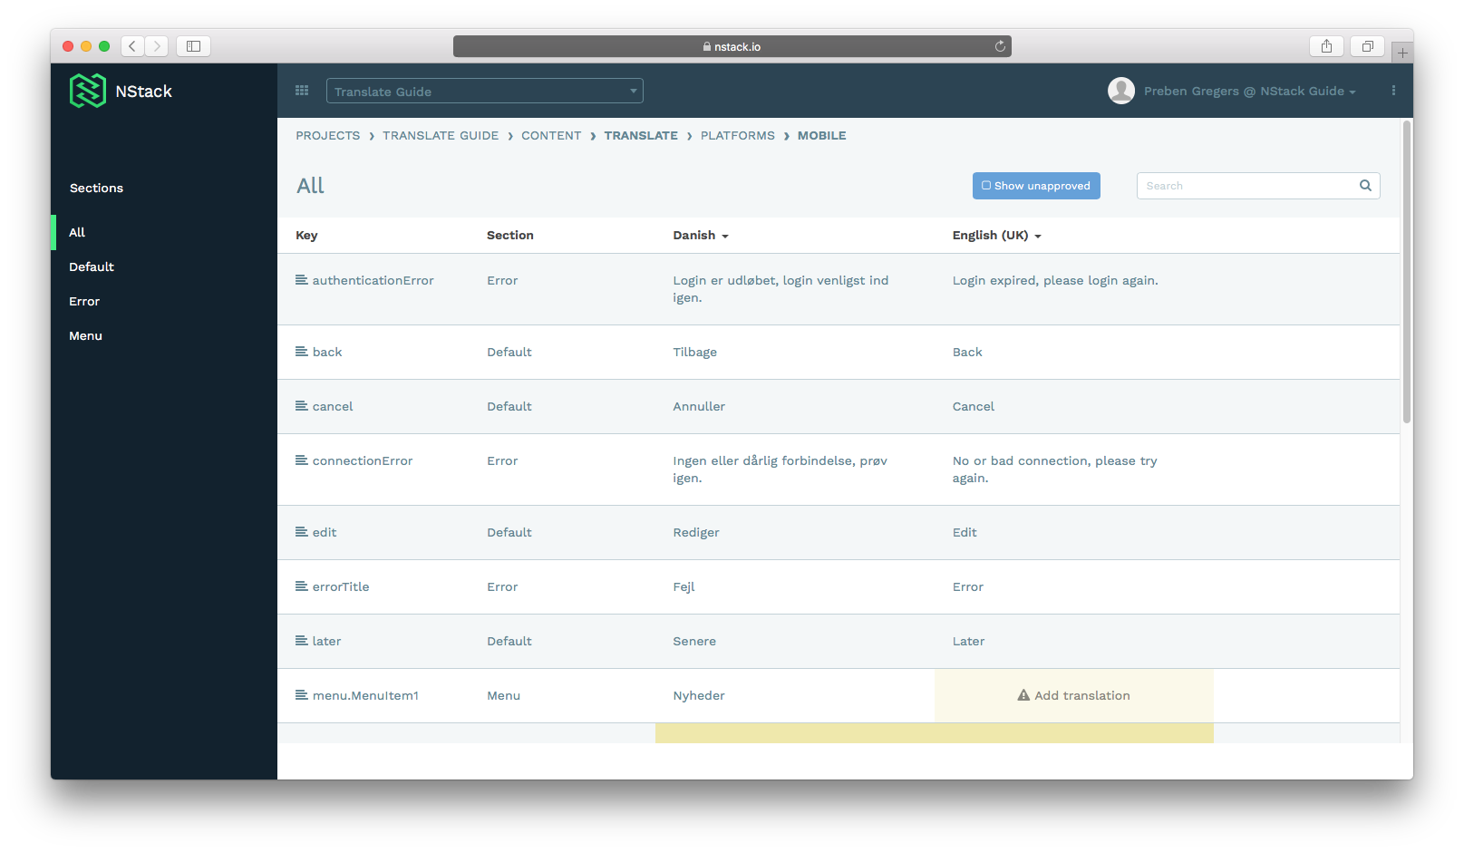Image resolution: width=1464 pixels, height=852 pixels.
Task: Go forward with Safari forward arrow
Action: coord(157,46)
